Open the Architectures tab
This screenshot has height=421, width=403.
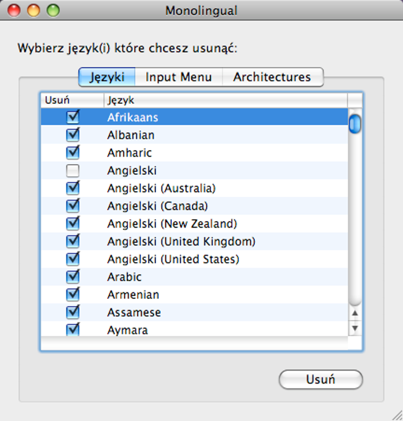pyautogui.click(x=273, y=77)
